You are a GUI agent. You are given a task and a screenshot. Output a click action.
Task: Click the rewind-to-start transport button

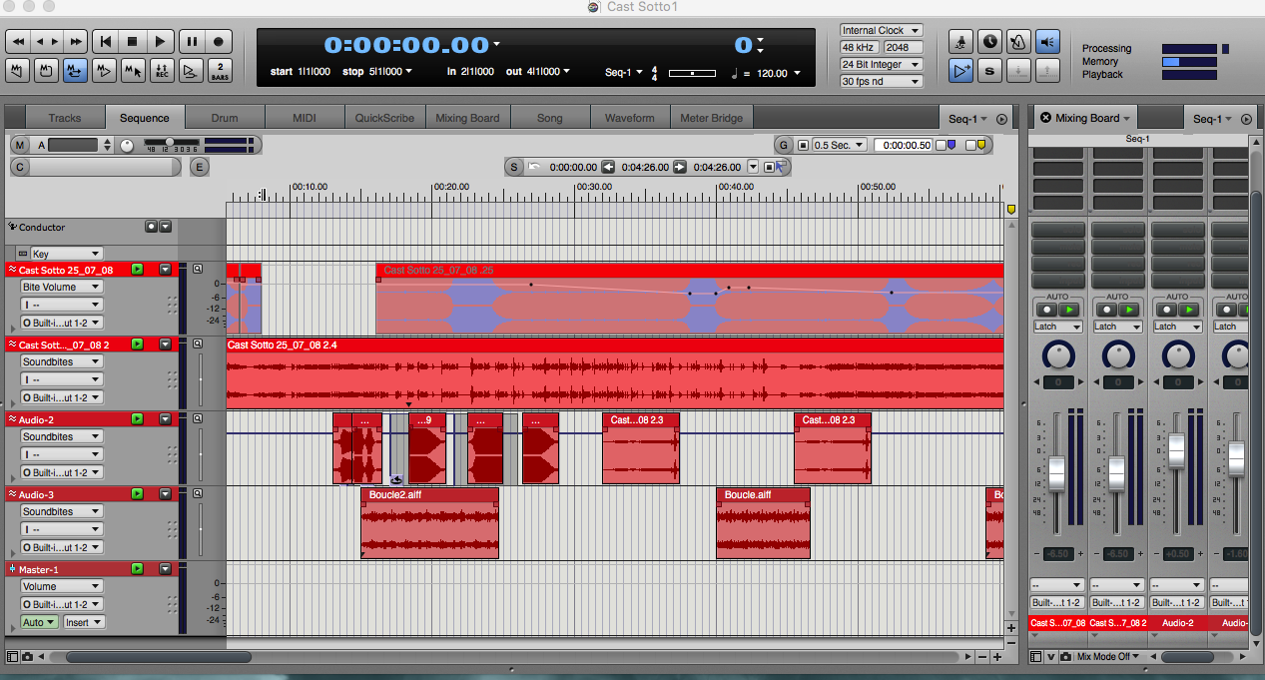coord(104,42)
